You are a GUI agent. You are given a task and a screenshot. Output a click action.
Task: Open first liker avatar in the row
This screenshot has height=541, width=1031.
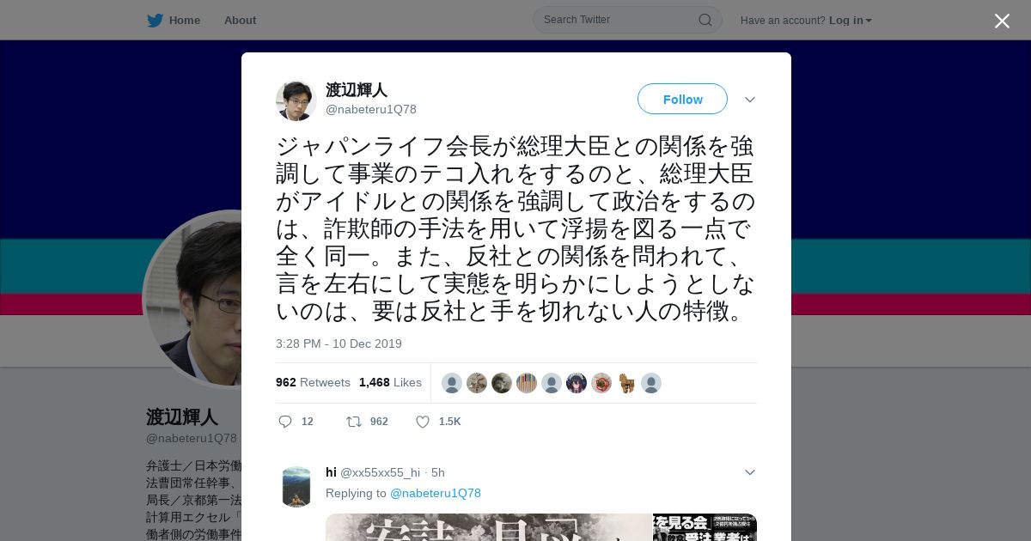pos(452,383)
